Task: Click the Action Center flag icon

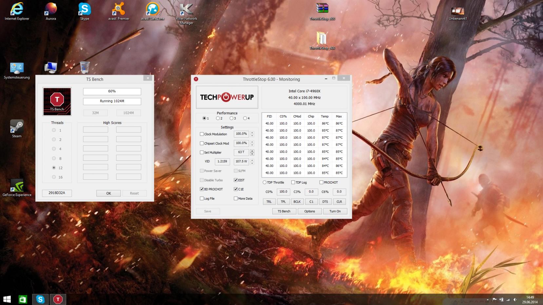Action: (495, 299)
